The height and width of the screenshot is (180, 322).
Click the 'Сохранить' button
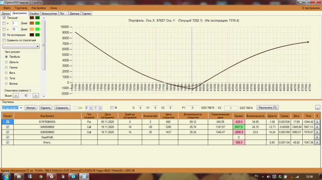coord(62,108)
